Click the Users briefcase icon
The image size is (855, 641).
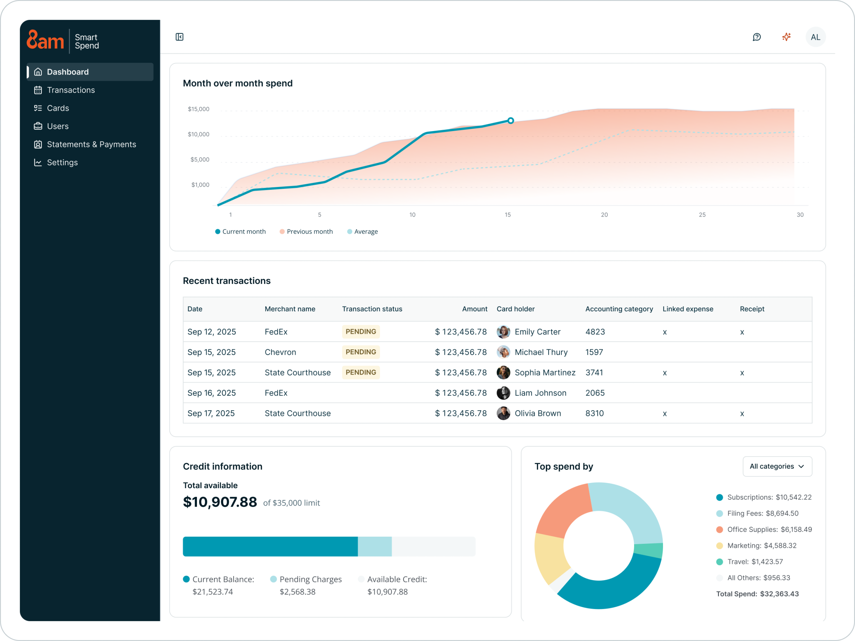click(38, 126)
